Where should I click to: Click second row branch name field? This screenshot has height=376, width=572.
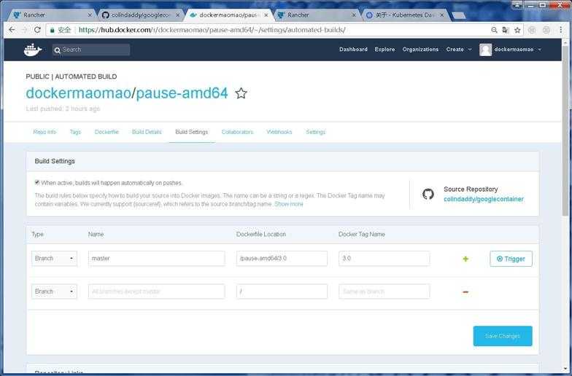(x=156, y=291)
